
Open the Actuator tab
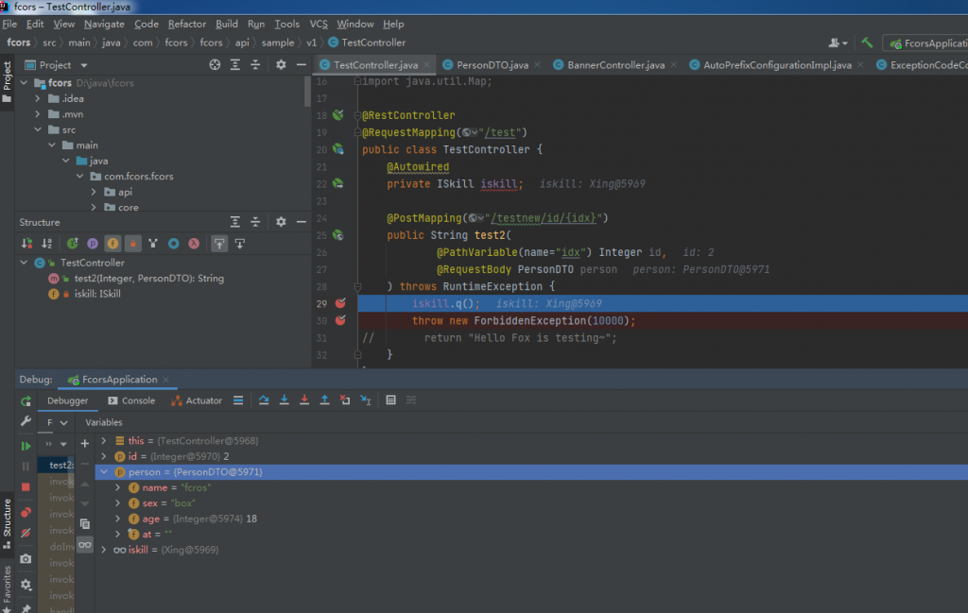pos(197,400)
